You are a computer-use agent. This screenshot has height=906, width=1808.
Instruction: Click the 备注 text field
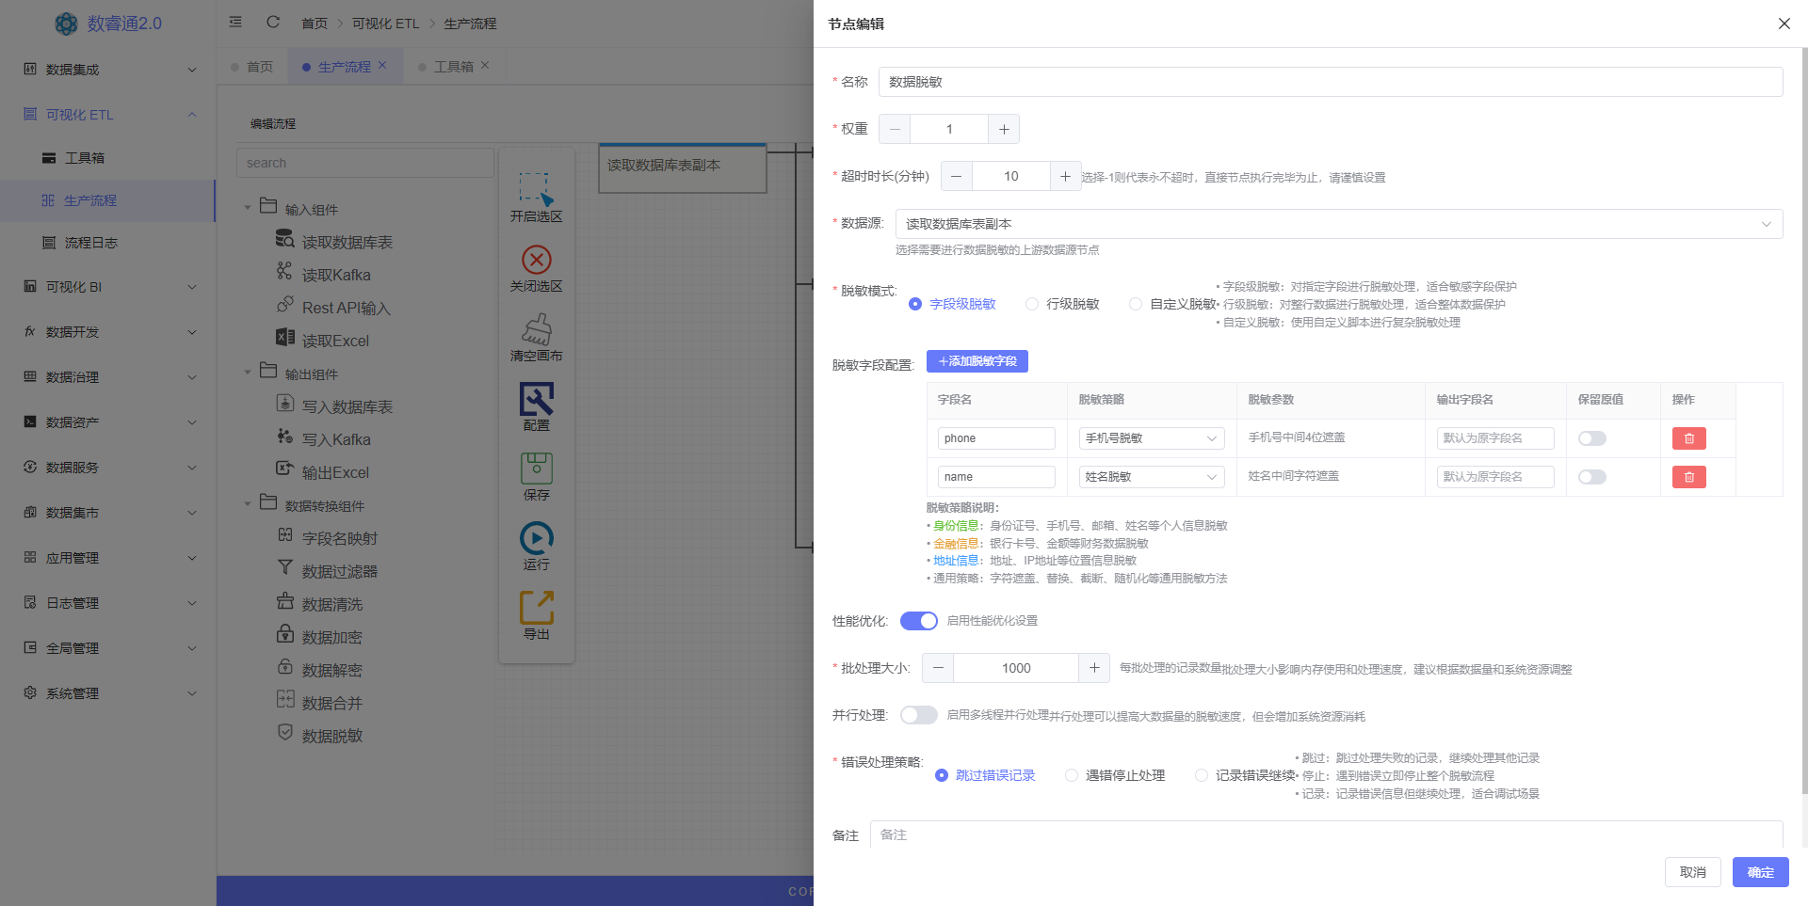point(1326,834)
